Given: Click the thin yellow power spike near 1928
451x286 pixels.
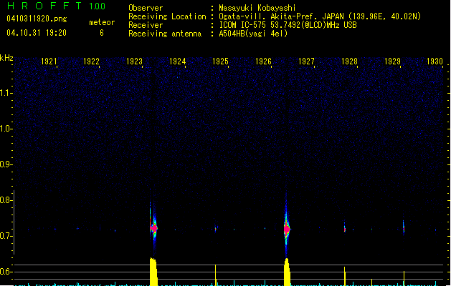Looking at the screenshot, I should [345, 276].
